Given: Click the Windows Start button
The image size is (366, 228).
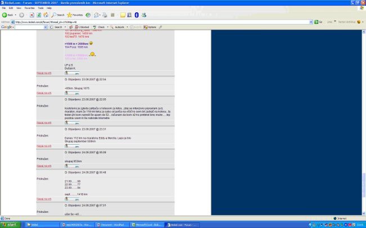Looking at the screenshot, I should [x=10, y=225].
